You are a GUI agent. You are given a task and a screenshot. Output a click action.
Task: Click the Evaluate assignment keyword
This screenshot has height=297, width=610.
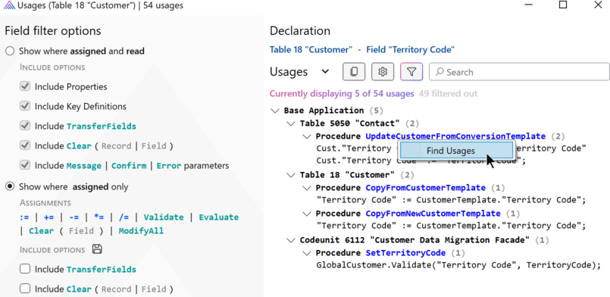[219, 217]
